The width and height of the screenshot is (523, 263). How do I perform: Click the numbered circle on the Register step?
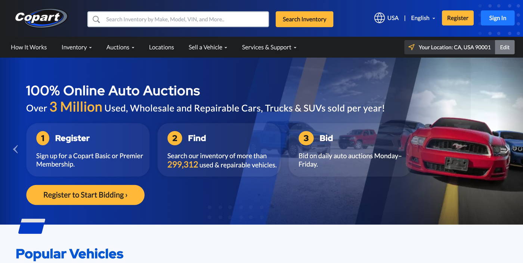tap(42, 138)
